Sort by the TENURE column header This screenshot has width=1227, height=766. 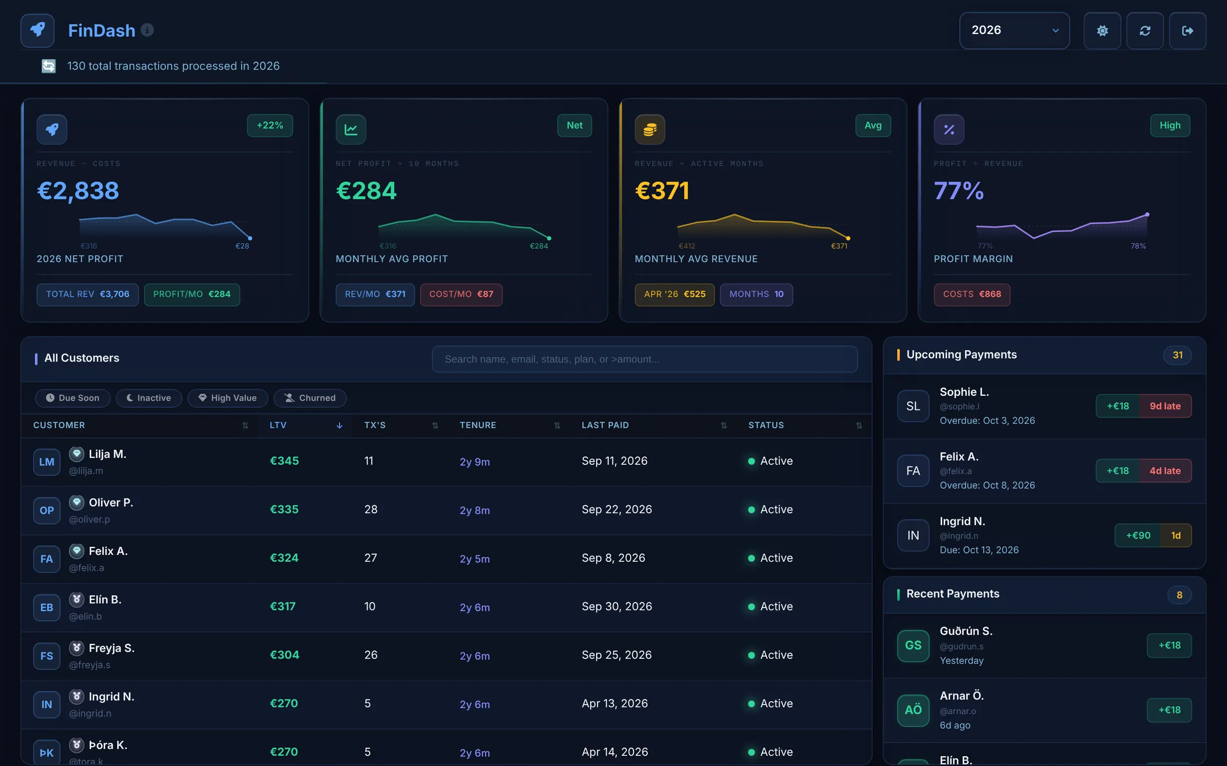(x=509, y=425)
